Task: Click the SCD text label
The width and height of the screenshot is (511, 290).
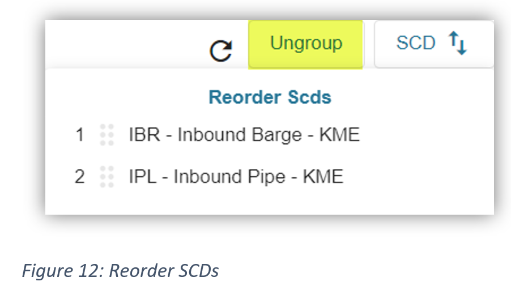Action: (x=416, y=44)
